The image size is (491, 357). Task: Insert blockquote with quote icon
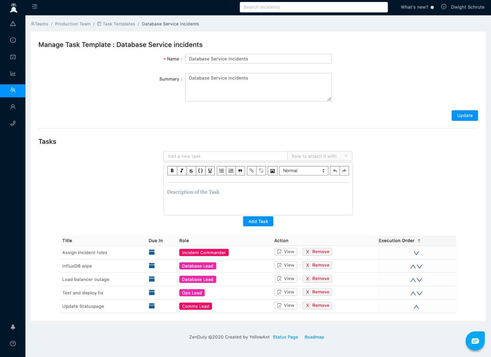point(240,171)
